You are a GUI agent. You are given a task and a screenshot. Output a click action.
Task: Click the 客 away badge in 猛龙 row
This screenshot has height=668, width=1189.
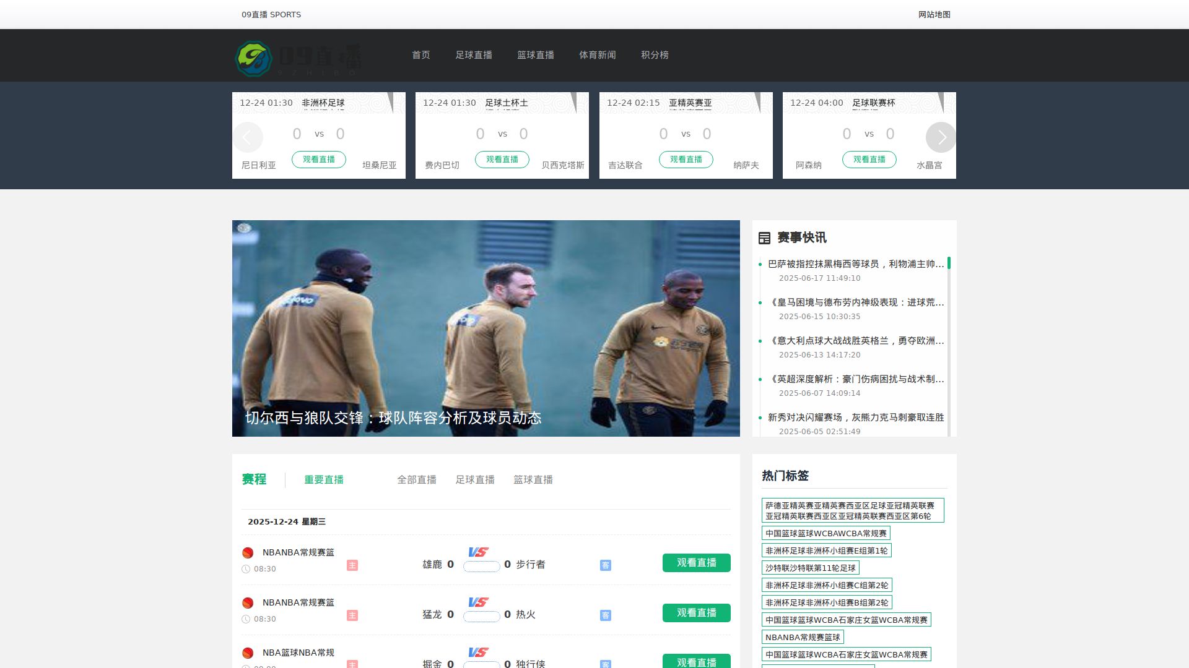[x=606, y=615]
